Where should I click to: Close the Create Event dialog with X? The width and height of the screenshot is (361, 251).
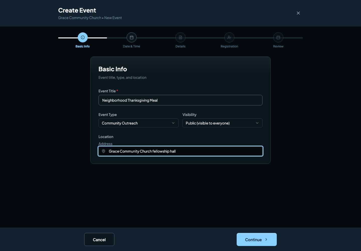[x=298, y=13]
